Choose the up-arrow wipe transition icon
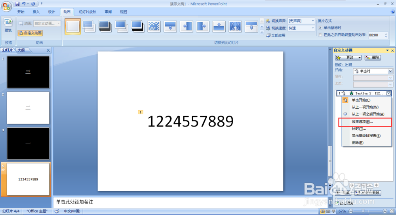This screenshot has width=396, height=215. (x=219, y=26)
